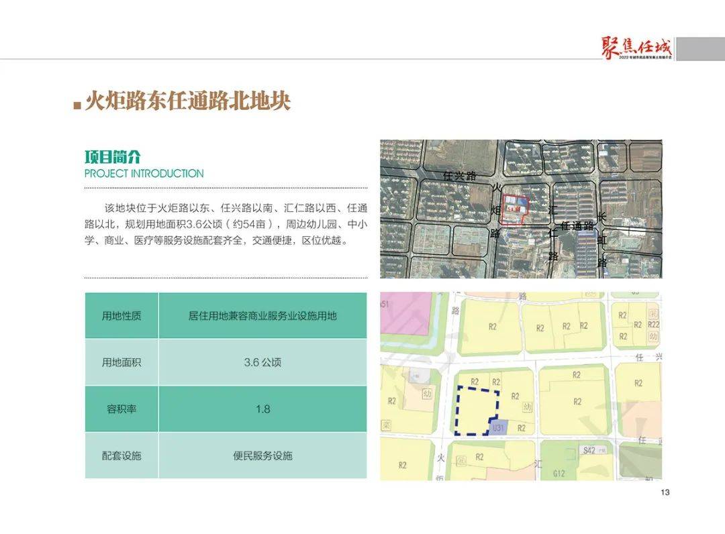Click the 3.6 公顷 value cell
The height and width of the screenshot is (534, 725).
click(x=262, y=362)
